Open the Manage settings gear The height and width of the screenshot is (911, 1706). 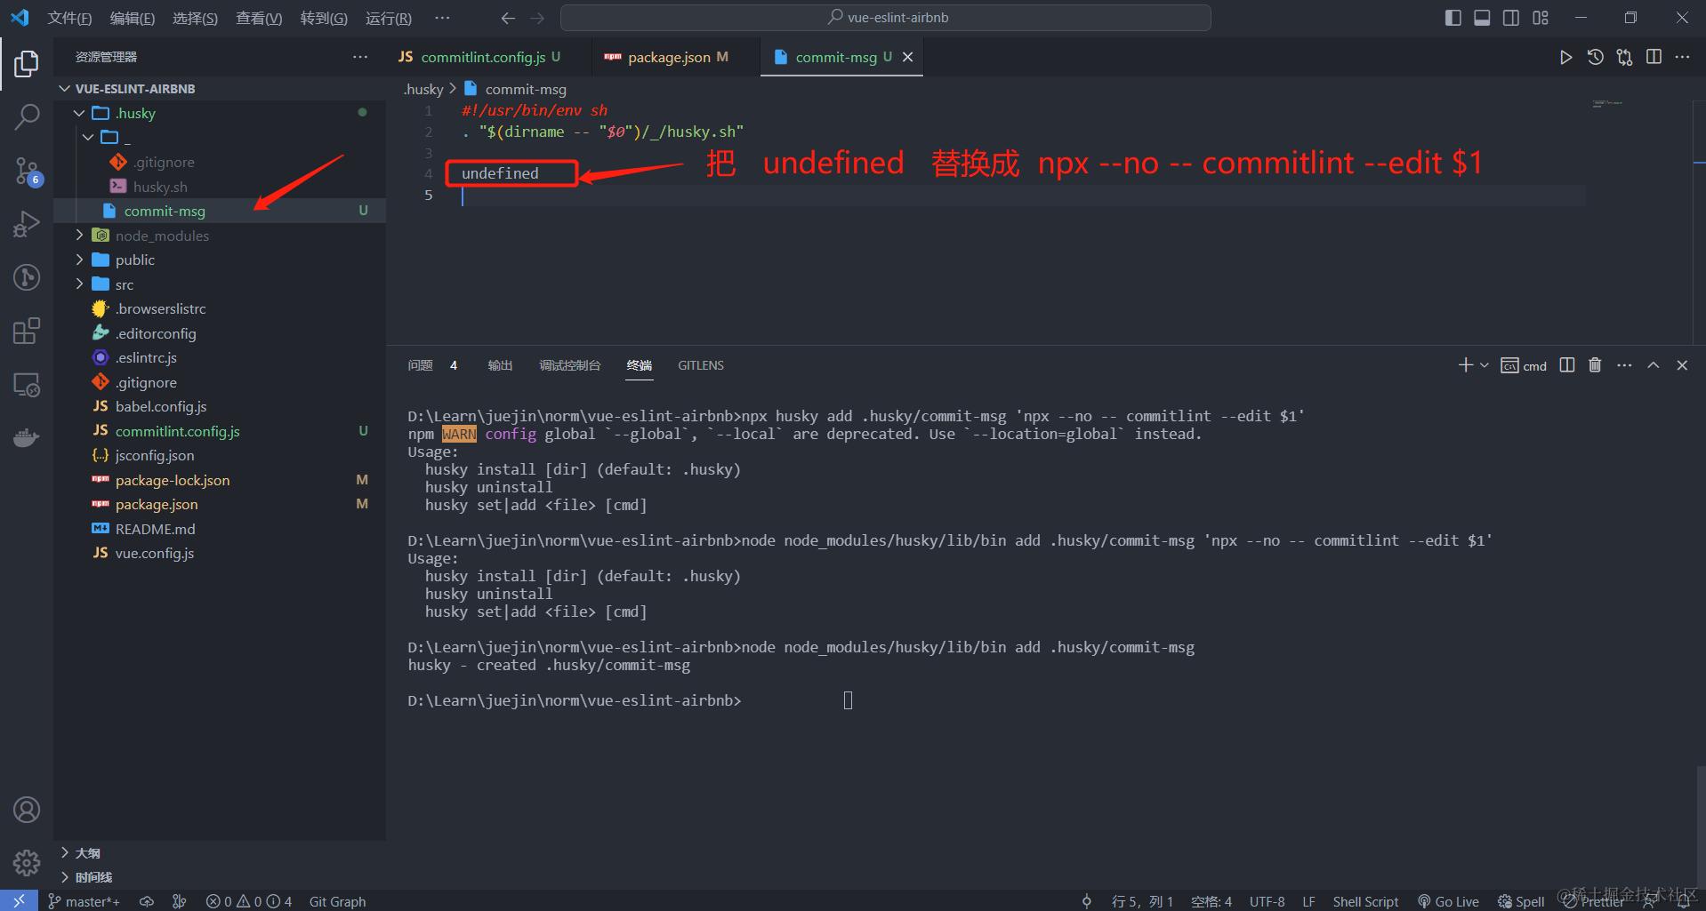27,862
